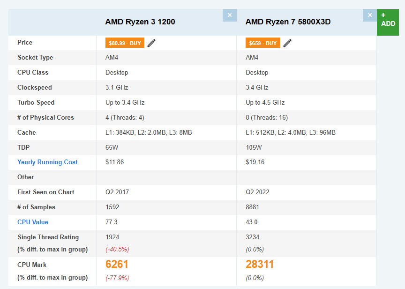Buy Ryzen 7 5800X3D for $659
This screenshot has width=405, height=289.
[x=262, y=43]
